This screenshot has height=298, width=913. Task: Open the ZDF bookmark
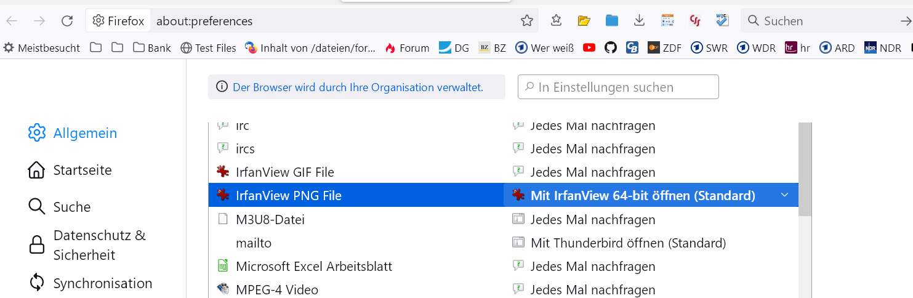[664, 47]
